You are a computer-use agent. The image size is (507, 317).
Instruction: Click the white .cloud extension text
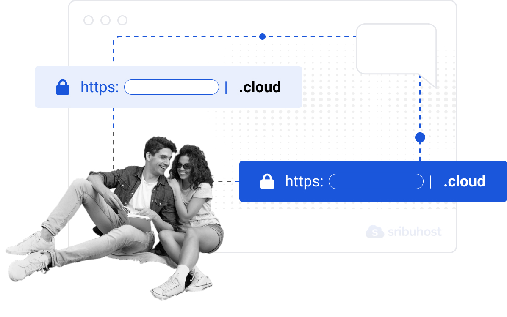[465, 181]
